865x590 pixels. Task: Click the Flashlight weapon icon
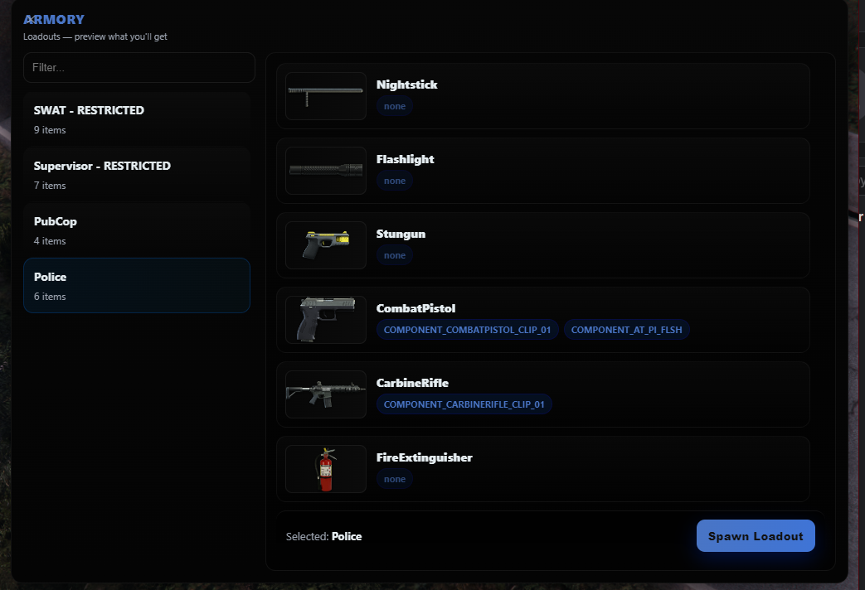pyautogui.click(x=325, y=170)
